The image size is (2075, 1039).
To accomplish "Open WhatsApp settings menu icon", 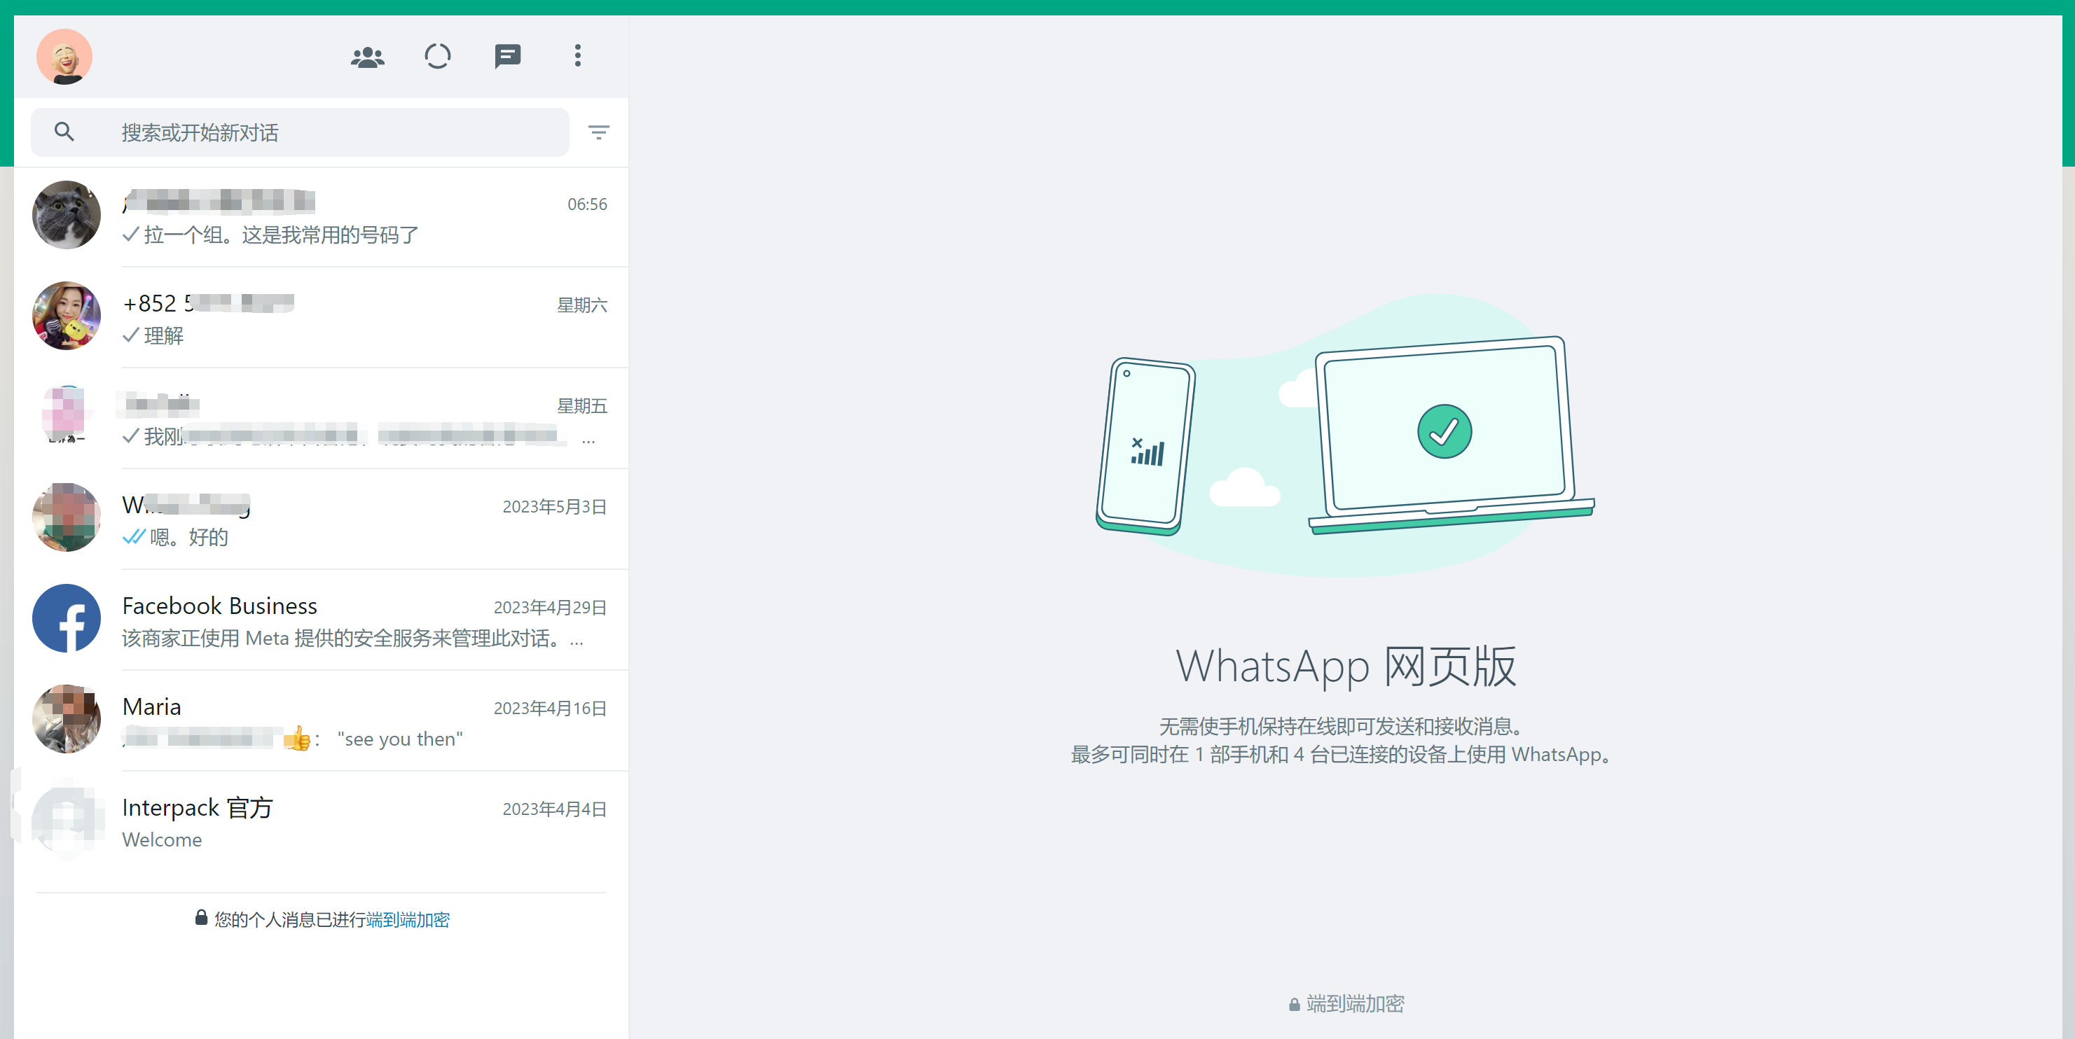I will [577, 56].
